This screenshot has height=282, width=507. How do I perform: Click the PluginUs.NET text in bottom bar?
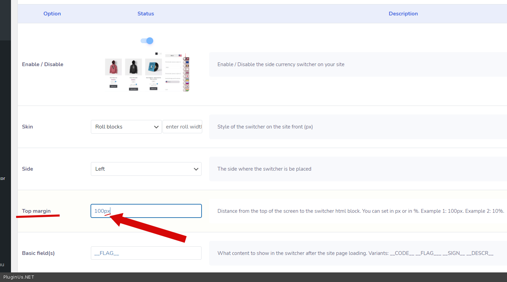[x=19, y=277]
